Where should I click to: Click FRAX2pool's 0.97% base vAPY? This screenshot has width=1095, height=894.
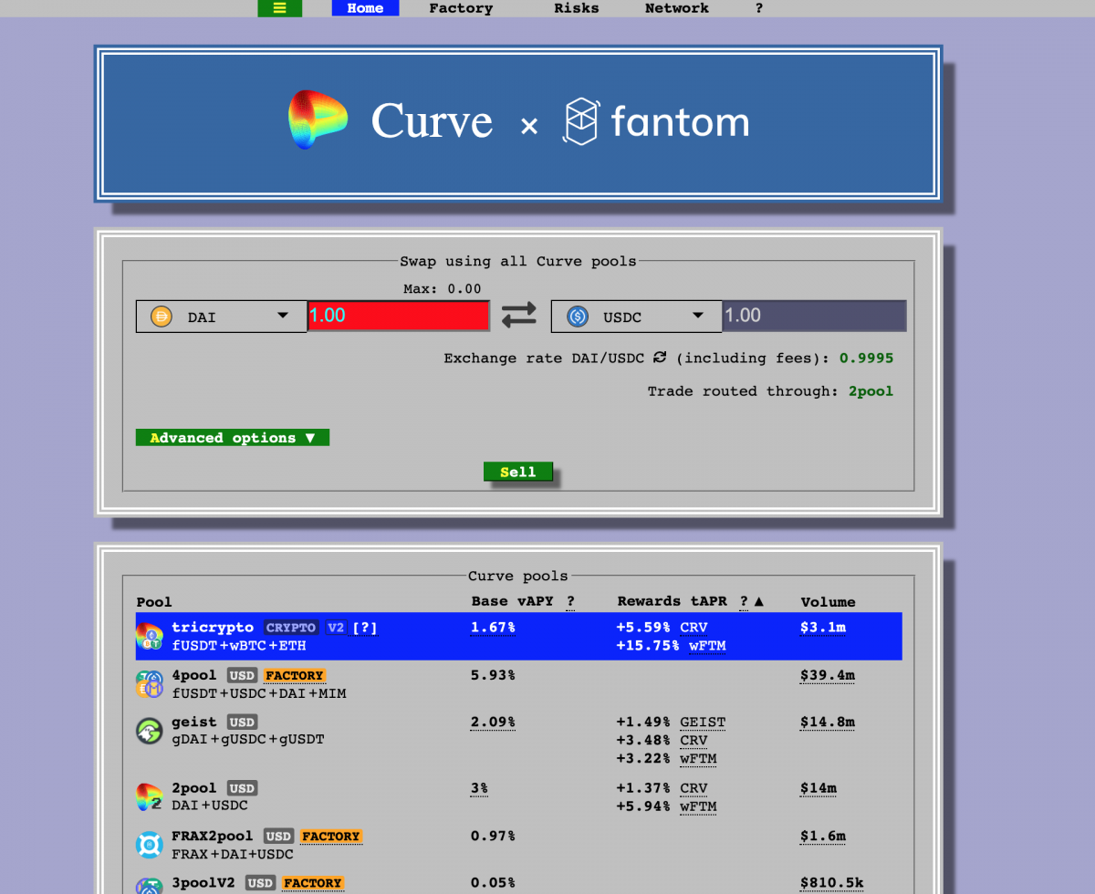click(x=493, y=836)
